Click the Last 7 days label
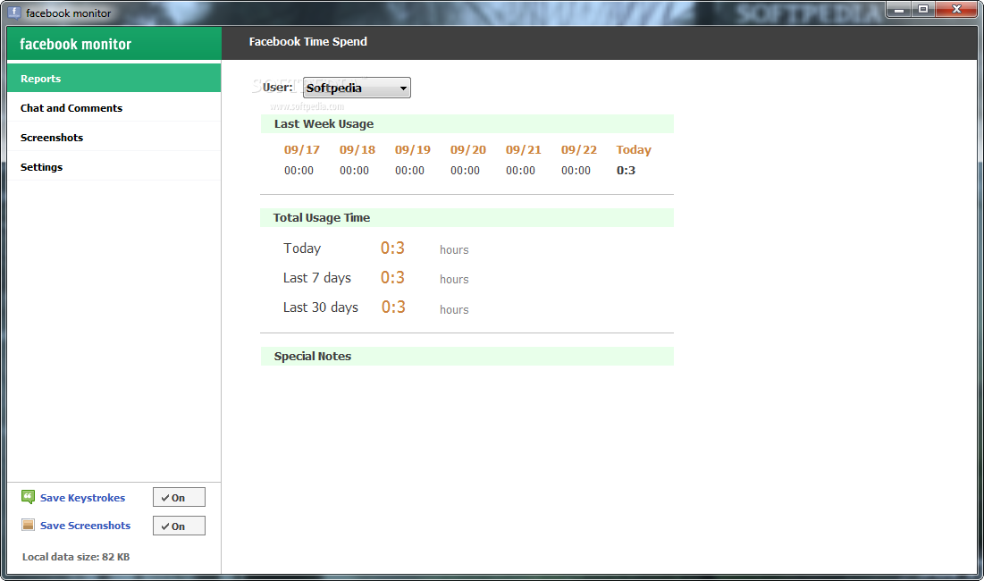 [317, 278]
